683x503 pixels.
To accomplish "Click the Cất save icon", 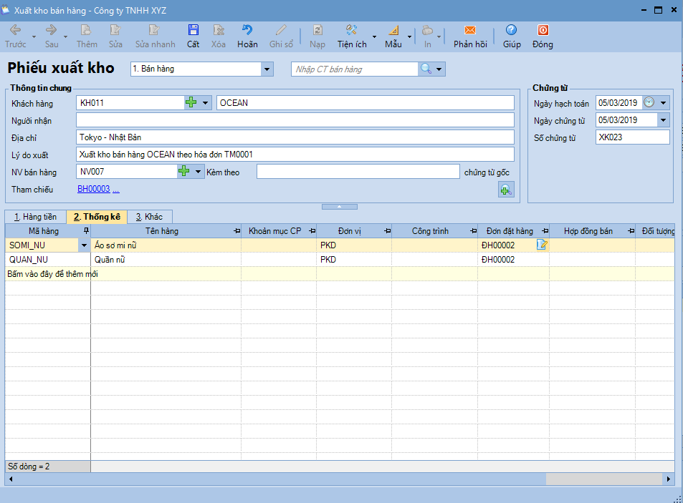I will pyautogui.click(x=193, y=31).
